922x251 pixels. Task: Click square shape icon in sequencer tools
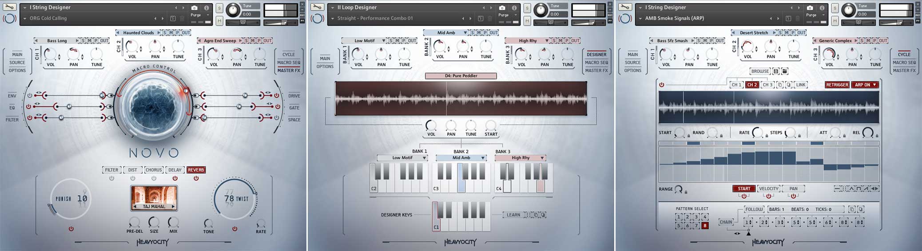click(x=859, y=188)
